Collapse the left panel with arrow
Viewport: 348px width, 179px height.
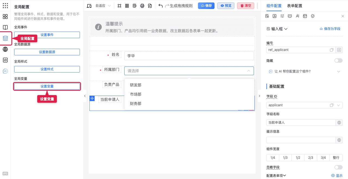click(85, 96)
